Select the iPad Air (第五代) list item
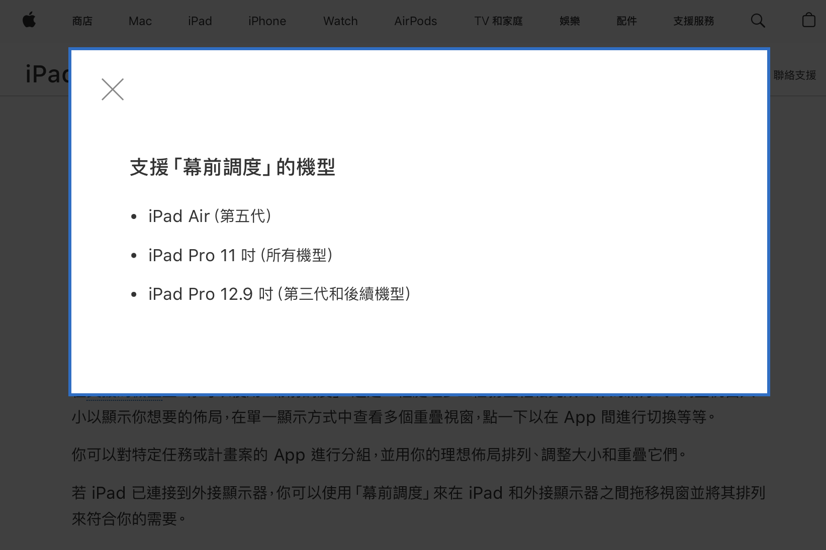Screen dimensions: 826x550 210,216
